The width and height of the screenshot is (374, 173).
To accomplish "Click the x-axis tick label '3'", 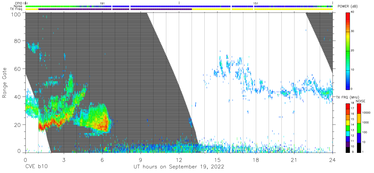I will 64,160.
